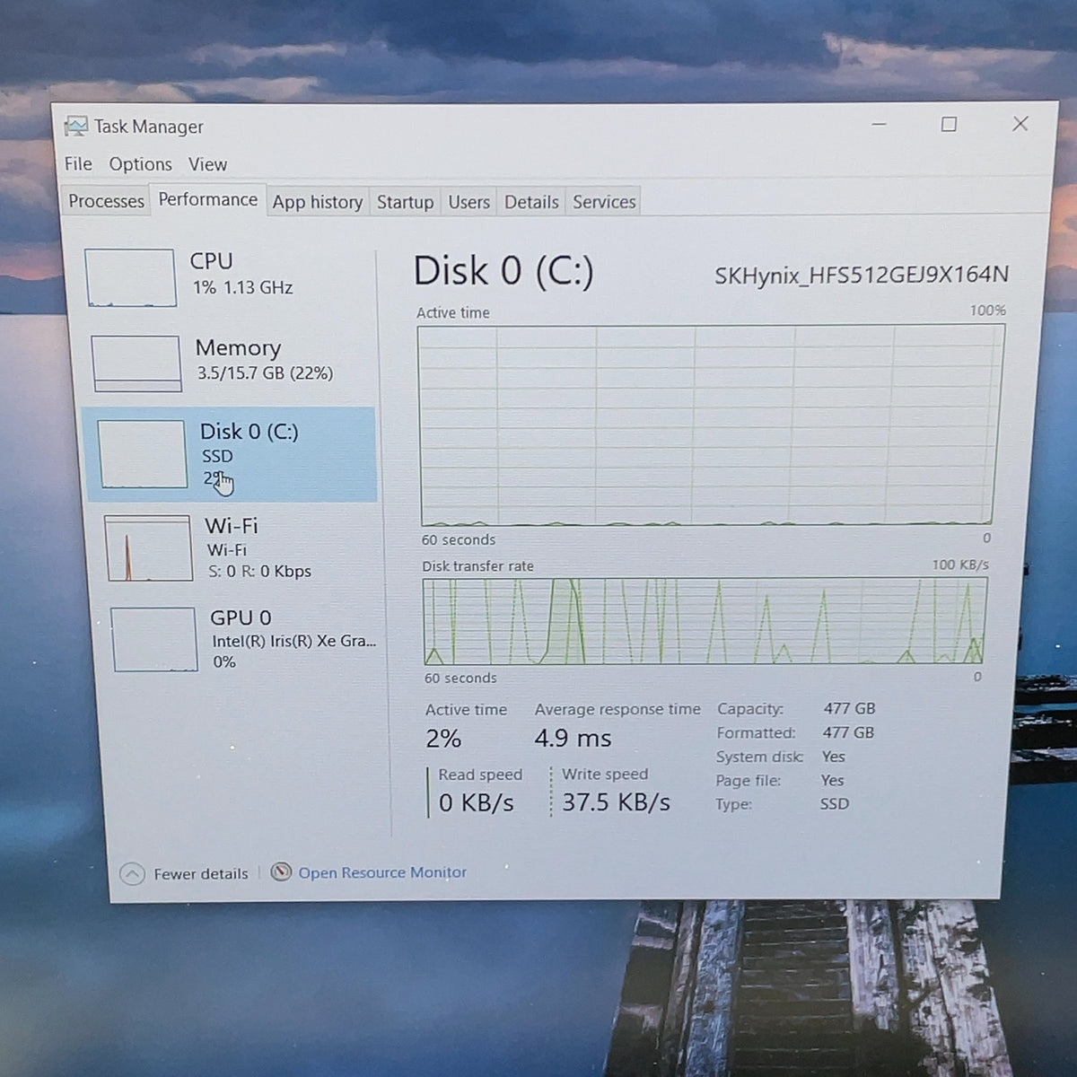The width and height of the screenshot is (1077, 1077).
Task: Select the Memory performance entry
Action: click(231, 362)
